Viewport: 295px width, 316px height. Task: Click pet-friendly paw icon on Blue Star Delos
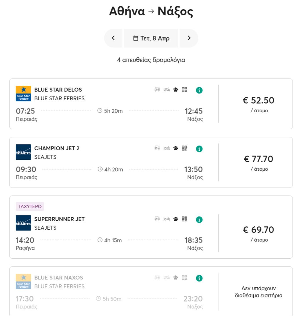(x=176, y=90)
